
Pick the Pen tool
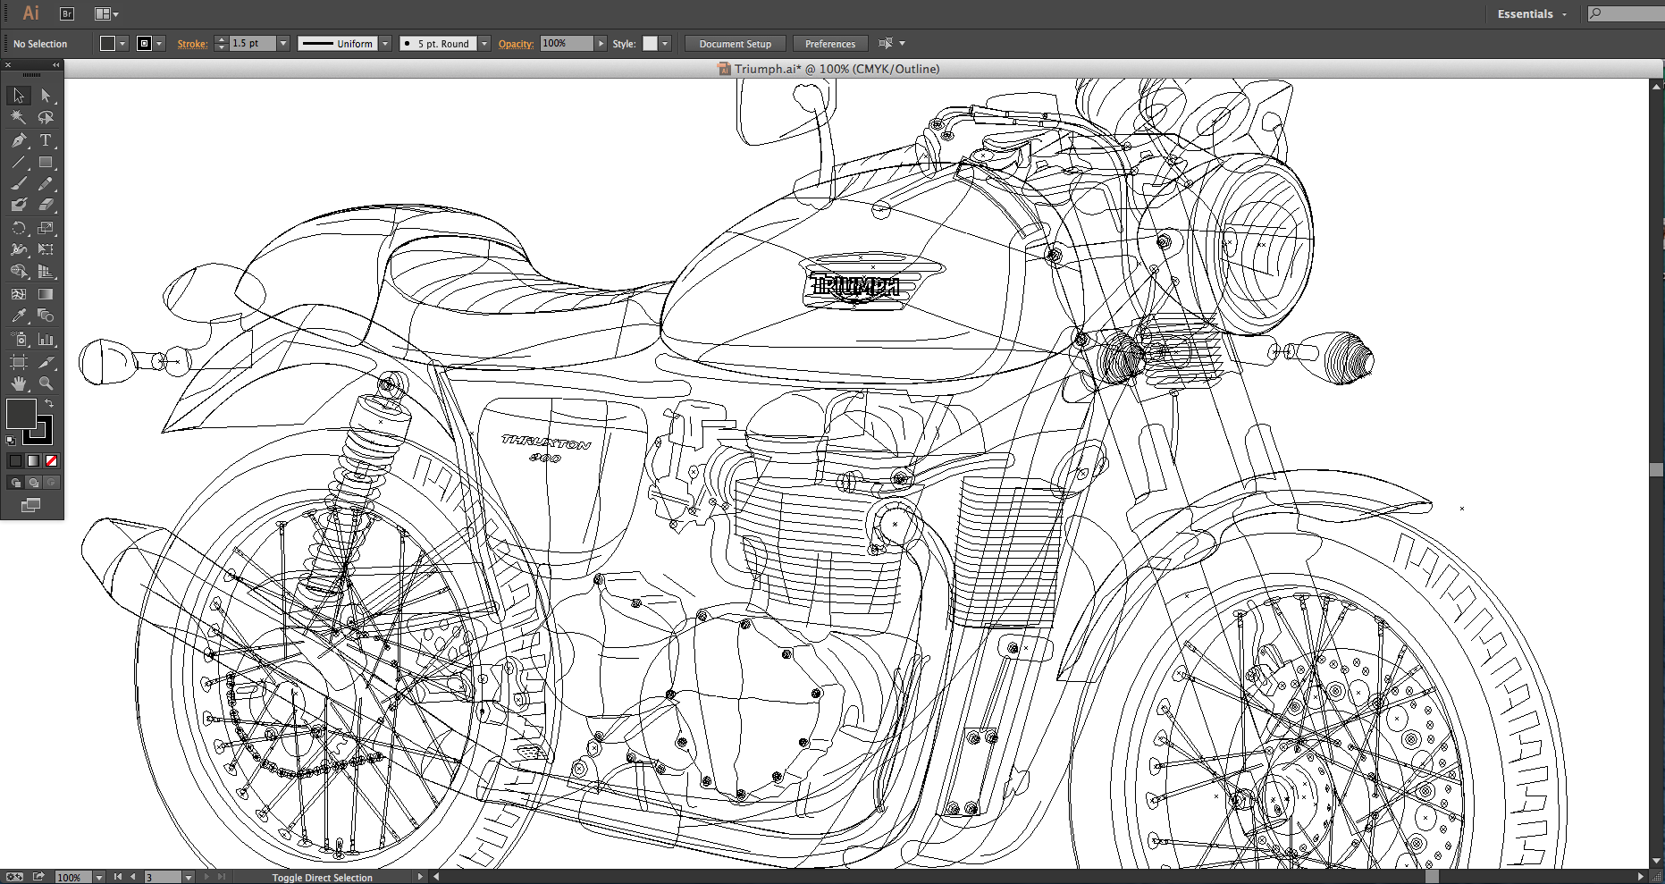pyautogui.click(x=18, y=140)
